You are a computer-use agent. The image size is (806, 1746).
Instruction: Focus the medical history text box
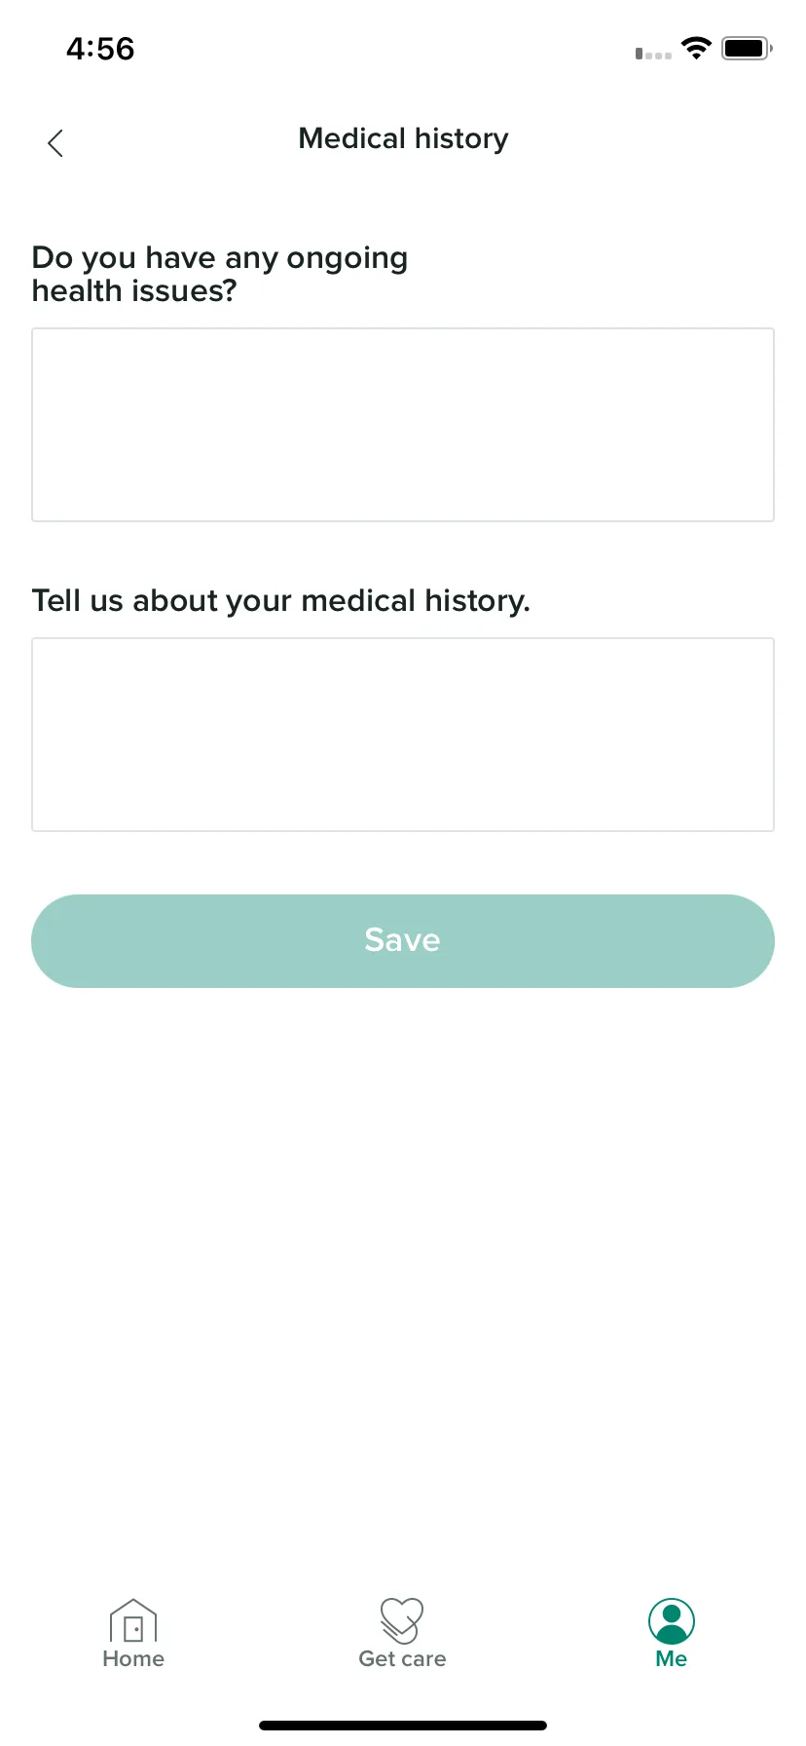point(403,735)
